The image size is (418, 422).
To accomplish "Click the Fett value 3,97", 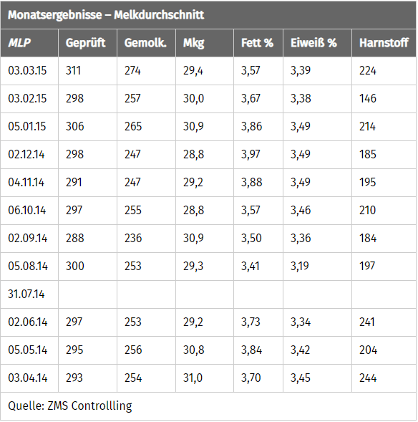I will [251, 155].
